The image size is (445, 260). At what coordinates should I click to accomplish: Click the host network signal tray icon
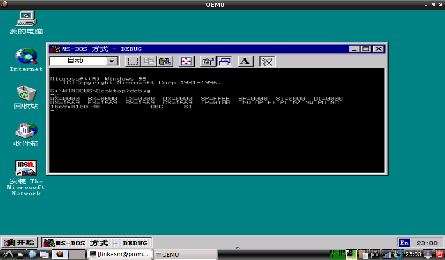(386, 255)
